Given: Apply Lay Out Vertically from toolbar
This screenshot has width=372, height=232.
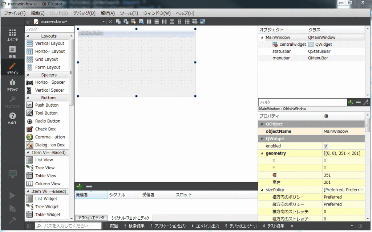Looking at the screenshot, I should tap(157, 21).
